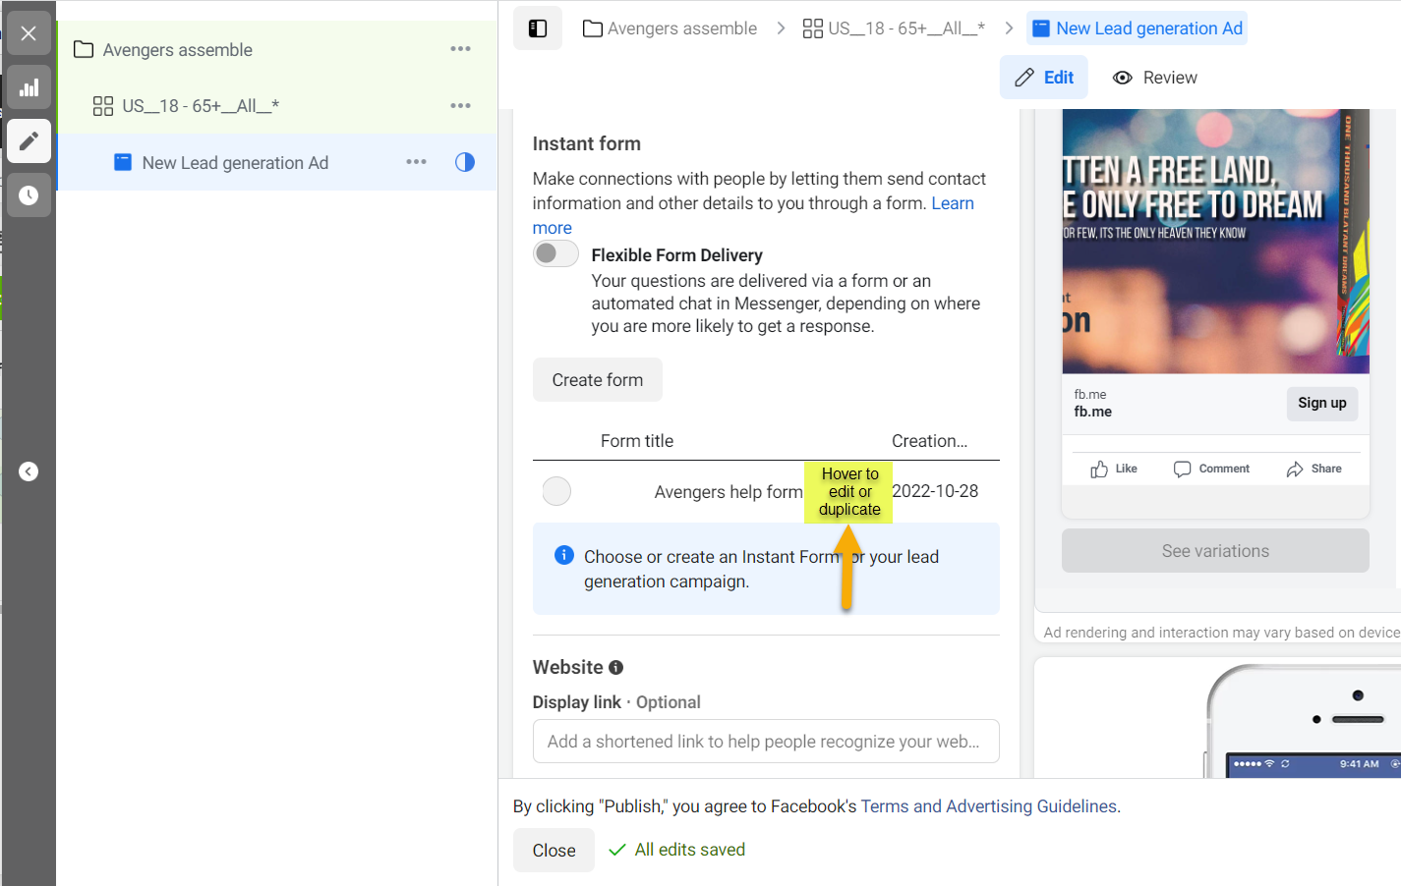The height and width of the screenshot is (886, 1401).
Task: Select the Avengers help form radio button
Action: 556,491
